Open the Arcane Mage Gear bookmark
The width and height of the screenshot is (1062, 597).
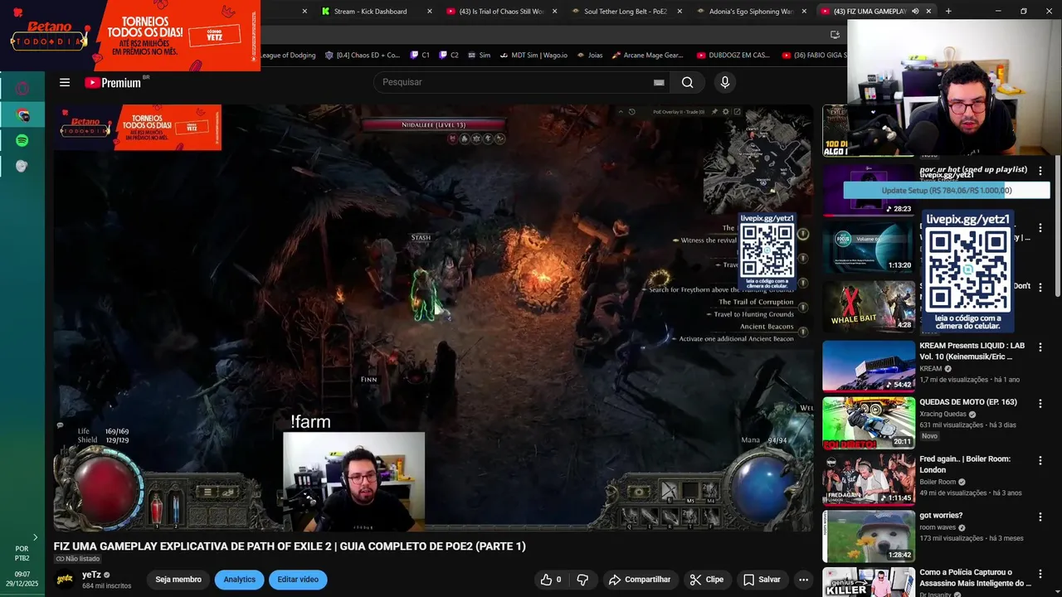(647, 55)
